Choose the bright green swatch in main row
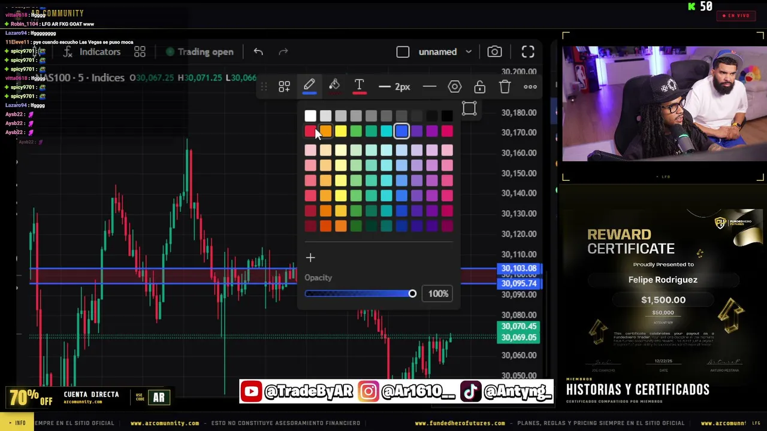The width and height of the screenshot is (767, 431). point(356,131)
